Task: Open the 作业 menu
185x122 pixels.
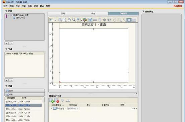Action: point(17,6)
